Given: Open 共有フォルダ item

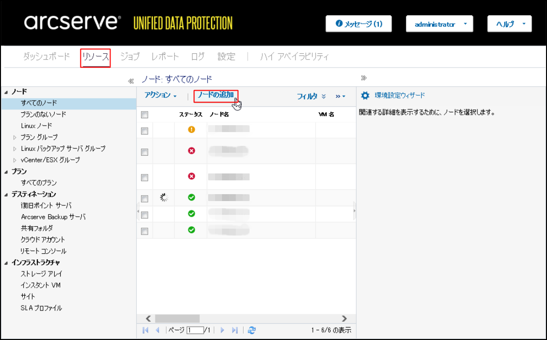Looking at the screenshot, I should (37, 229).
